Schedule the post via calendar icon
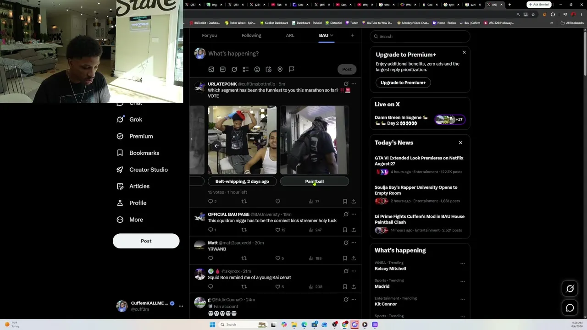The image size is (587, 330). coord(268,69)
